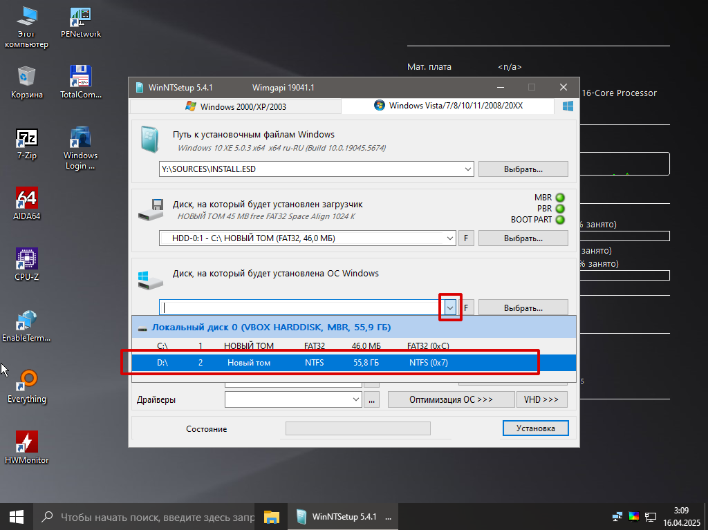The image size is (708, 530).
Task: Select D:\ Новый том NTFS partition
Action: pyautogui.click(x=353, y=363)
